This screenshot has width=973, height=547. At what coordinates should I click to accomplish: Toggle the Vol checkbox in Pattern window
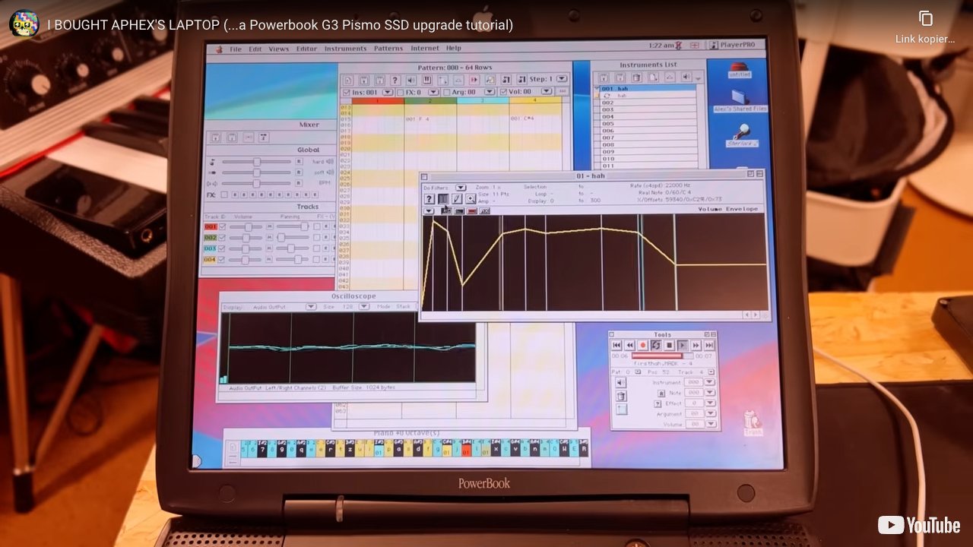(503, 92)
